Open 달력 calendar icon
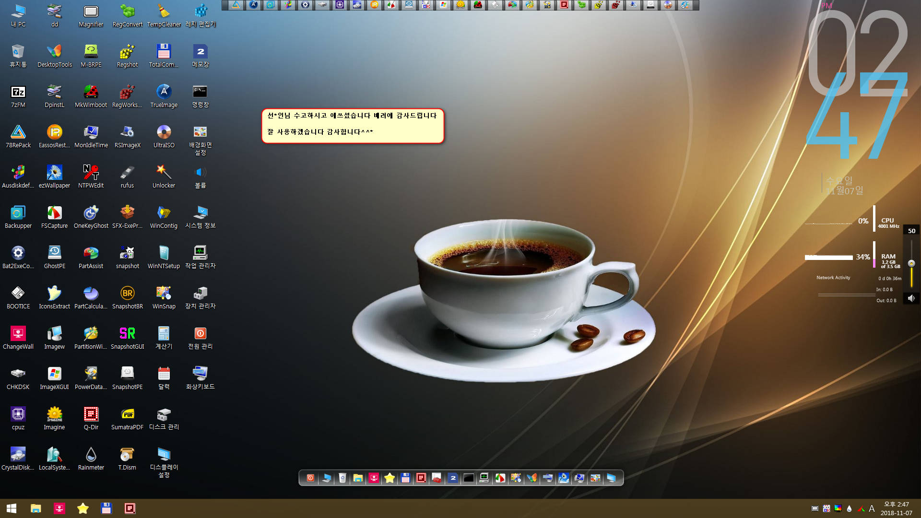 pos(164,377)
